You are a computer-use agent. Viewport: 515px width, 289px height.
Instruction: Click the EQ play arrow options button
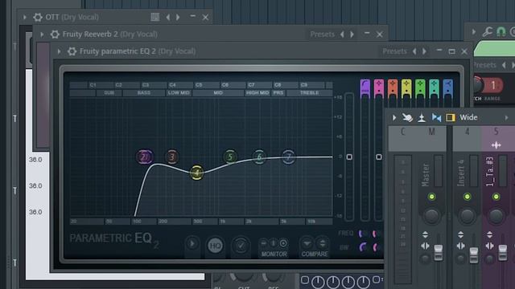pos(192,244)
